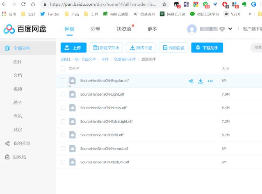Download SourceHanSansCN-Regular.otf via download icon
This screenshot has width=262, height=194.
(x=200, y=81)
